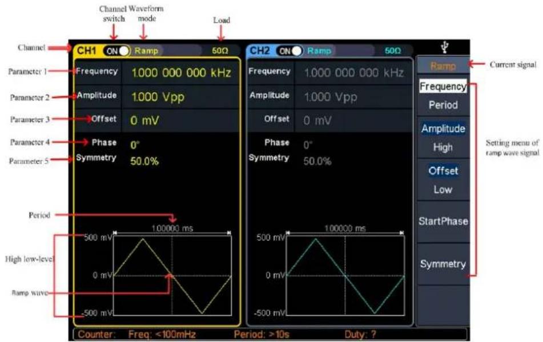
Task: Click CH2 symmetry value 50.0%
Action: click(317, 161)
